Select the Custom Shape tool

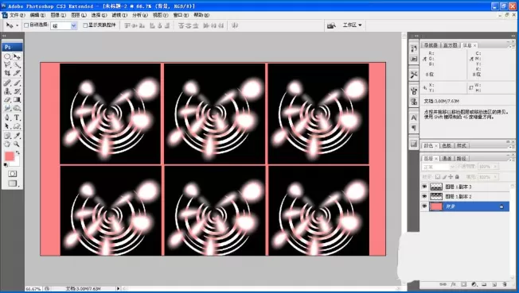tap(17, 126)
